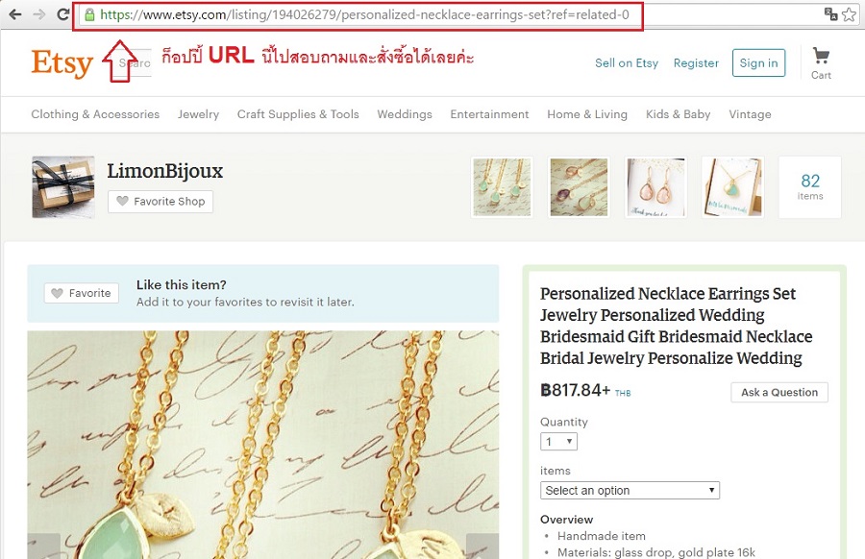This screenshot has width=865, height=559.
Task: Click the browser forward arrow
Action: [39, 14]
